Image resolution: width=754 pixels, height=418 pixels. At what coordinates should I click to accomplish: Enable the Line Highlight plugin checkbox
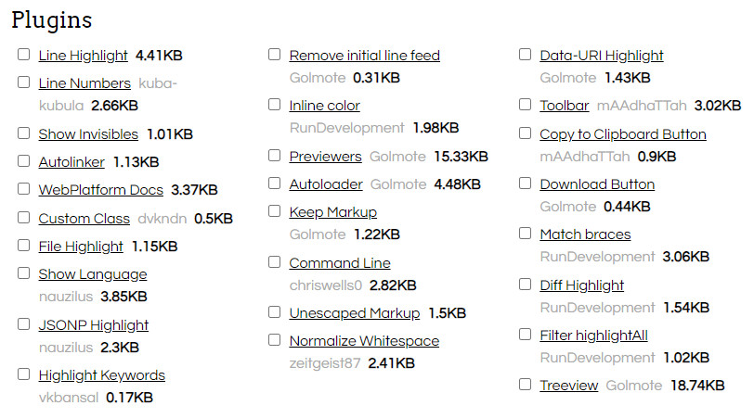click(x=24, y=55)
